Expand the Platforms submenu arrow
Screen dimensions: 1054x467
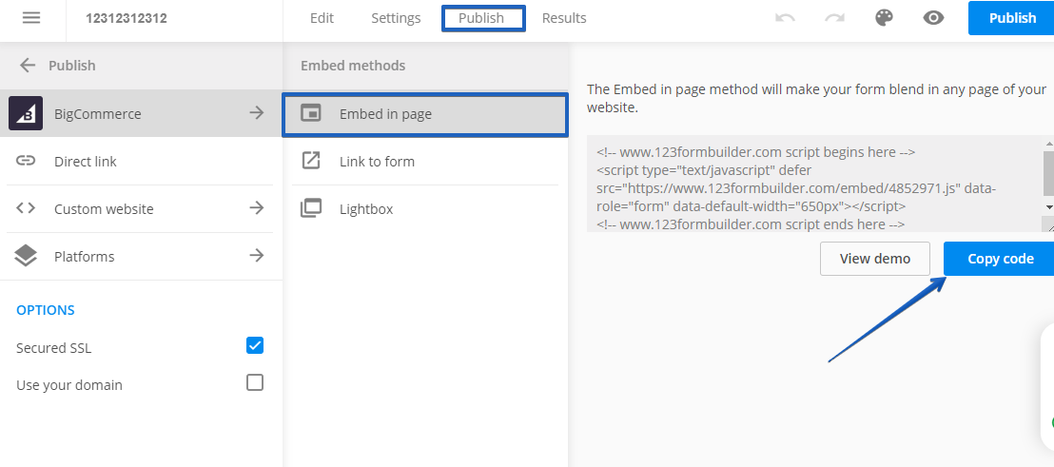pyautogui.click(x=256, y=256)
